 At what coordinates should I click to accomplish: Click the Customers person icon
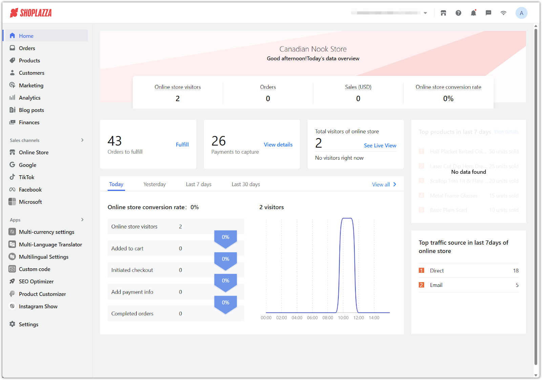pos(13,73)
